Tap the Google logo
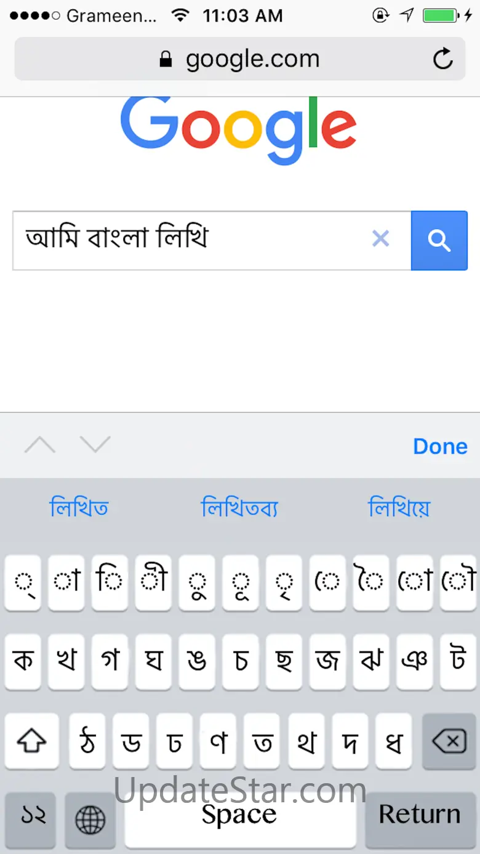Viewport: 480px width, 854px height. pos(239,129)
